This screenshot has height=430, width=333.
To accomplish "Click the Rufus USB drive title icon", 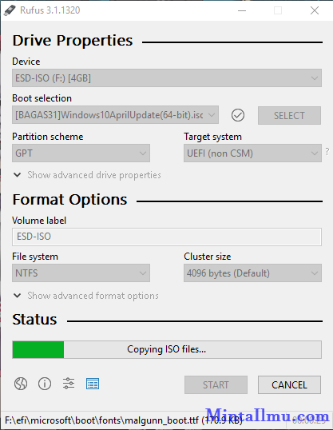I will click(x=10, y=10).
